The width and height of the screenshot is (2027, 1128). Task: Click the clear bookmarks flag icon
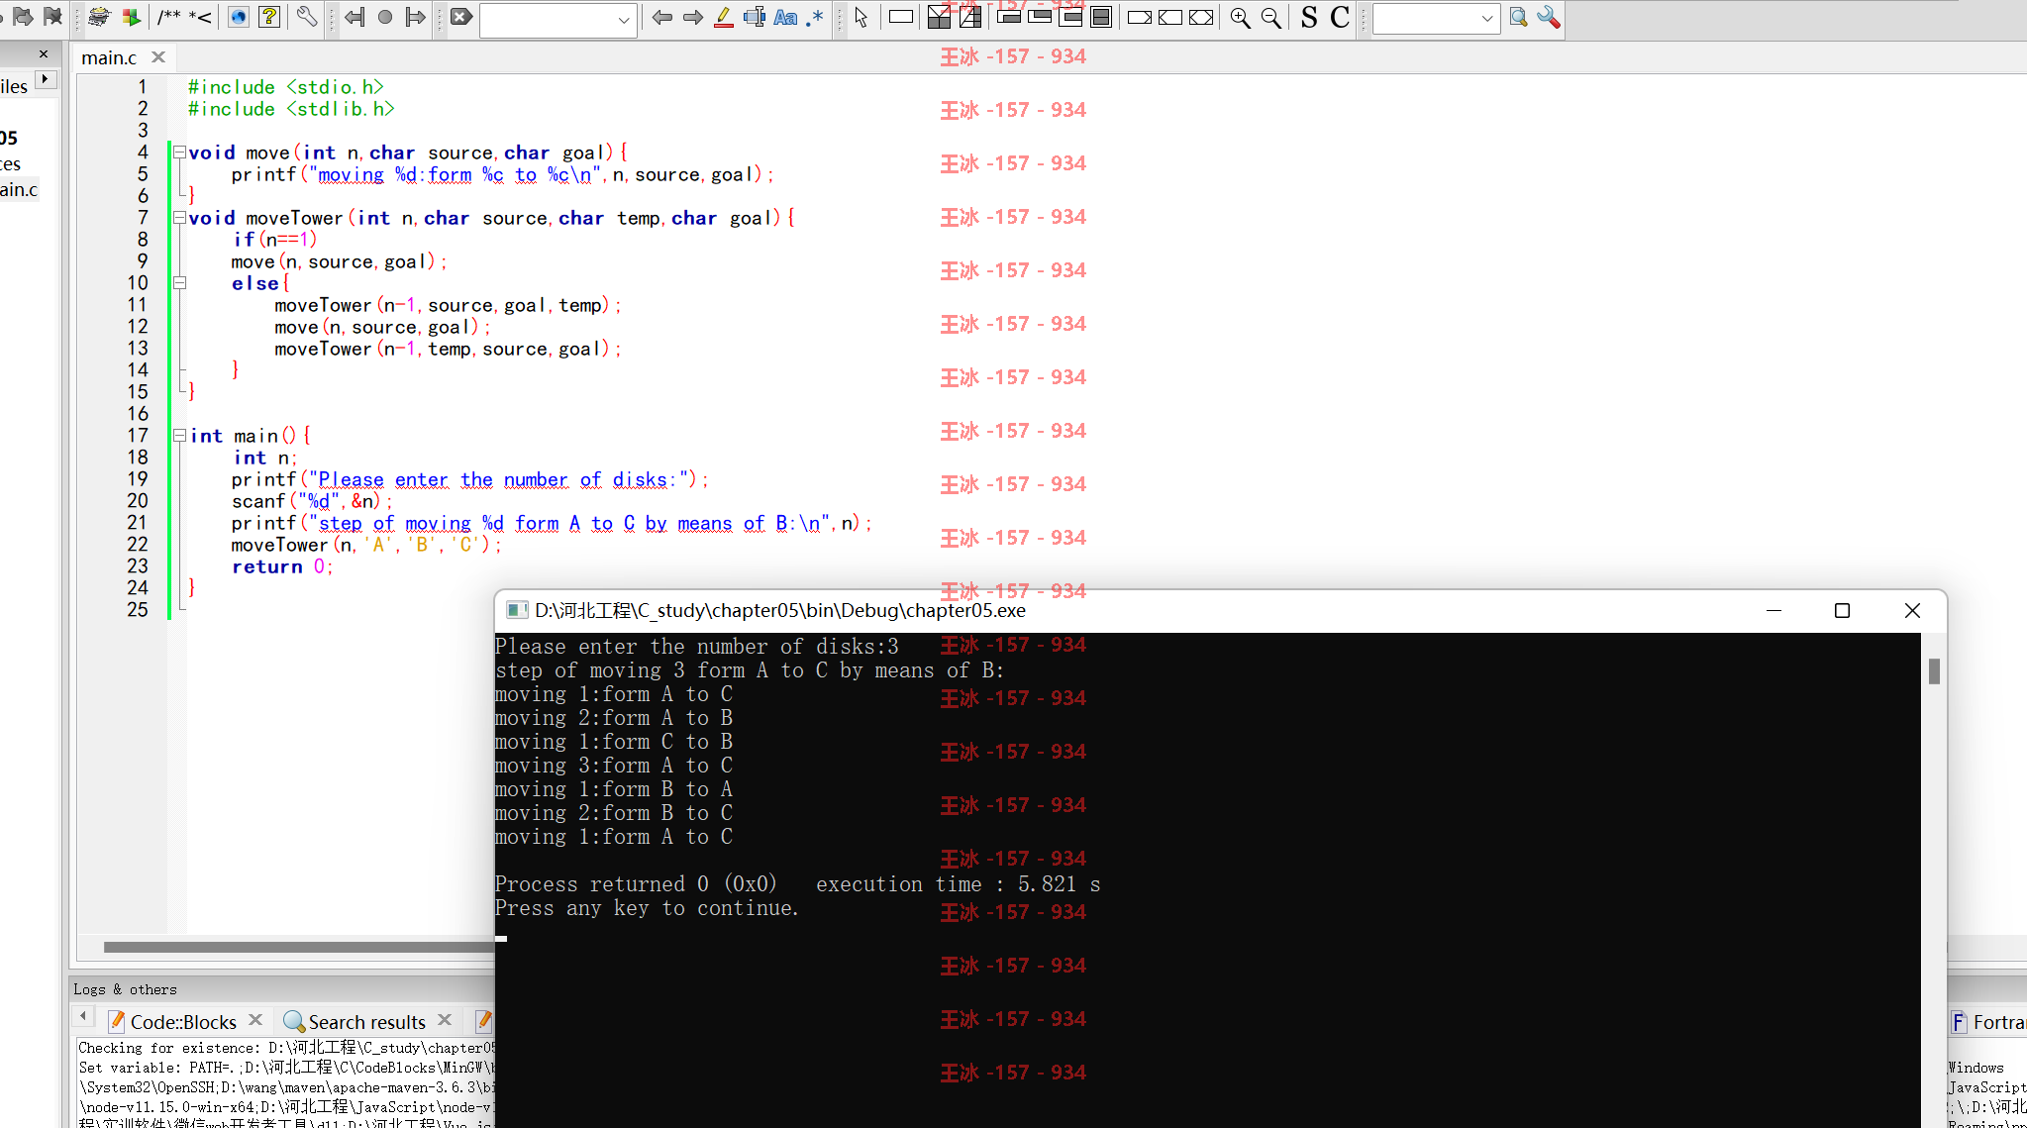pos(53,17)
